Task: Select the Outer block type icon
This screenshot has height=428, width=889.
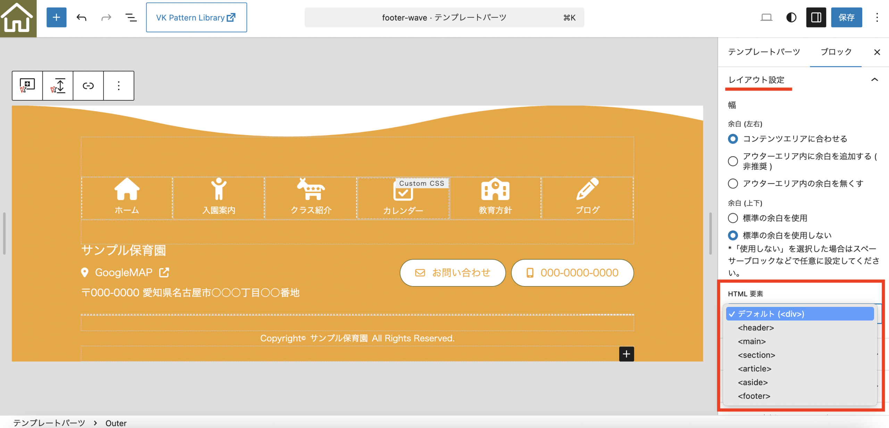Action: pos(27,85)
